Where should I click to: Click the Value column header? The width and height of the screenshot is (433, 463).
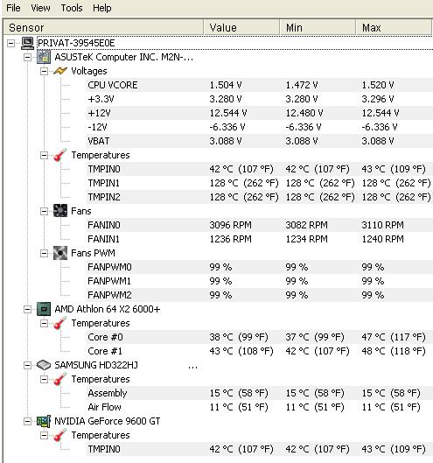(x=241, y=27)
